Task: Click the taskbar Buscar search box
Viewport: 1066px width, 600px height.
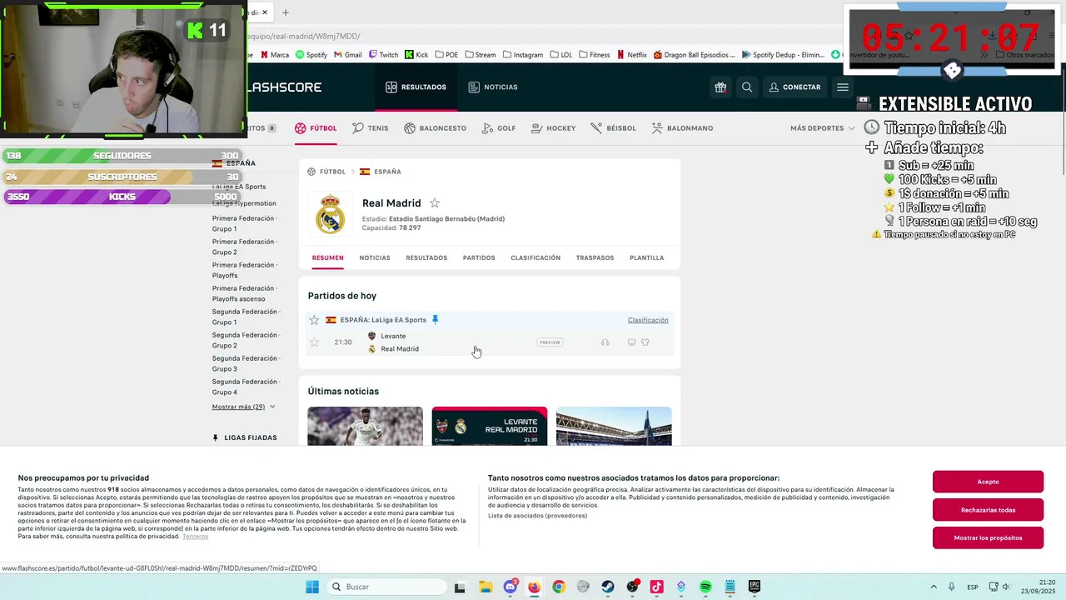Action: (386, 587)
